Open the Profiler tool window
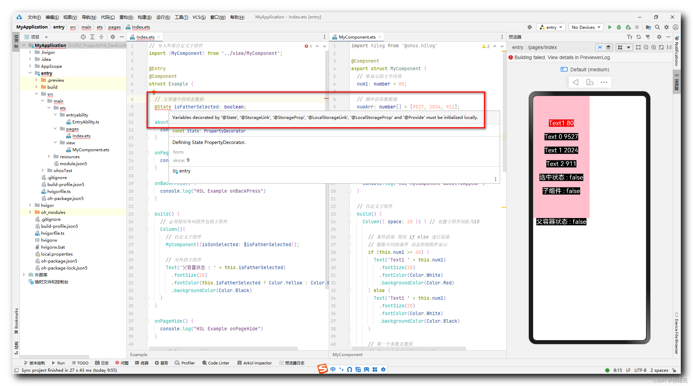This screenshot has width=693, height=386. pyautogui.click(x=185, y=363)
